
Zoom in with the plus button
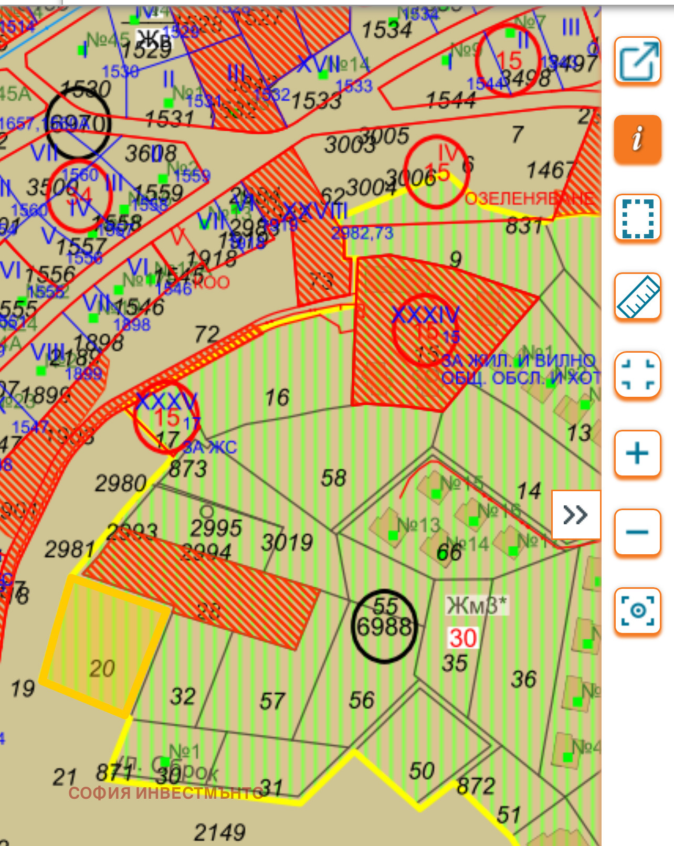637,453
